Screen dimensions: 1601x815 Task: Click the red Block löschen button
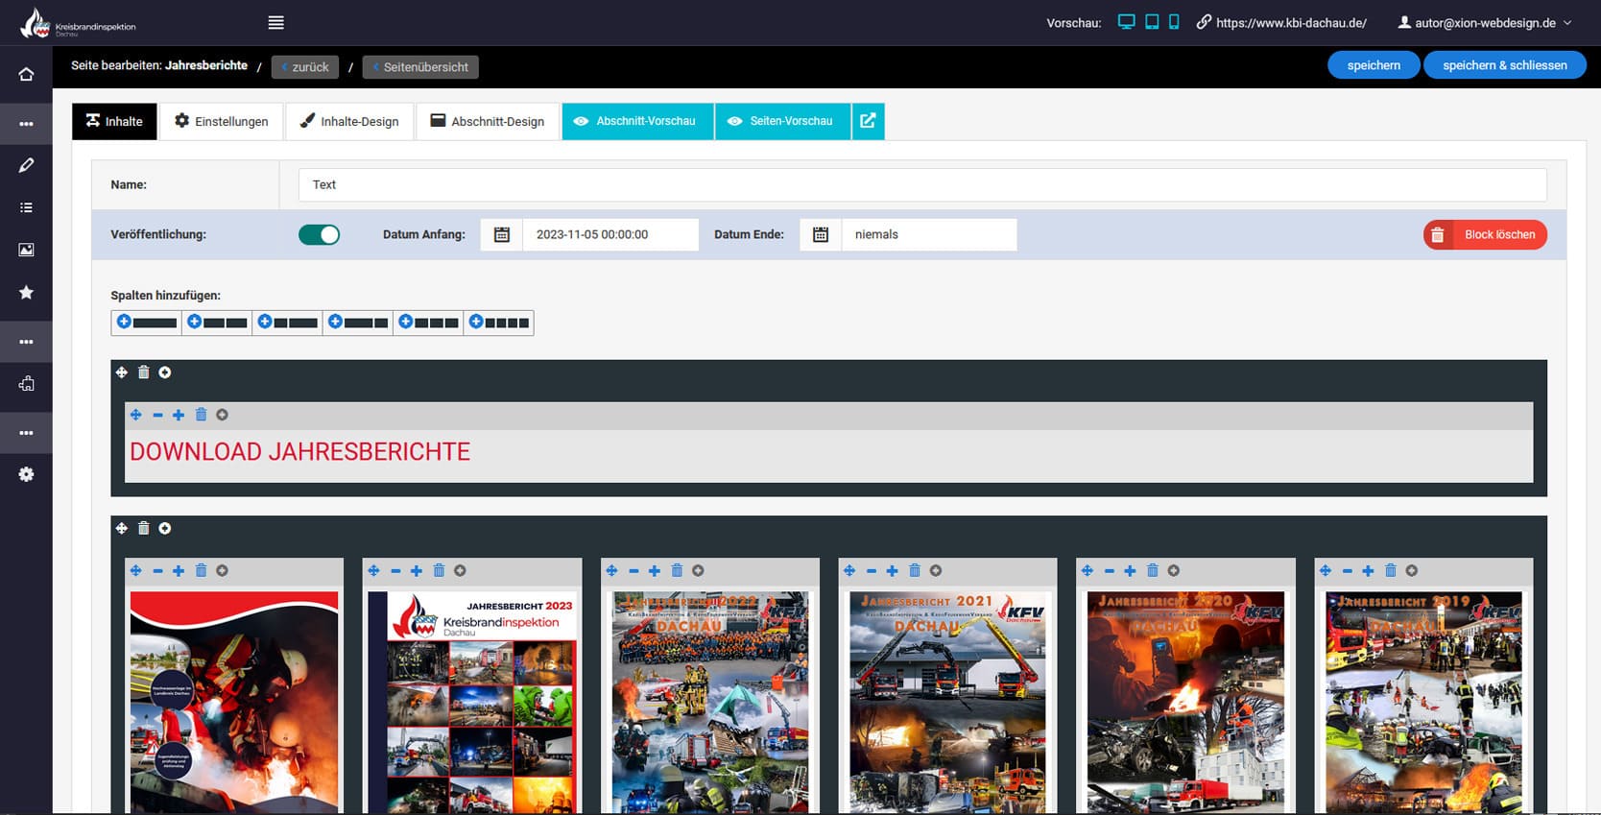pyautogui.click(x=1485, y=234)
